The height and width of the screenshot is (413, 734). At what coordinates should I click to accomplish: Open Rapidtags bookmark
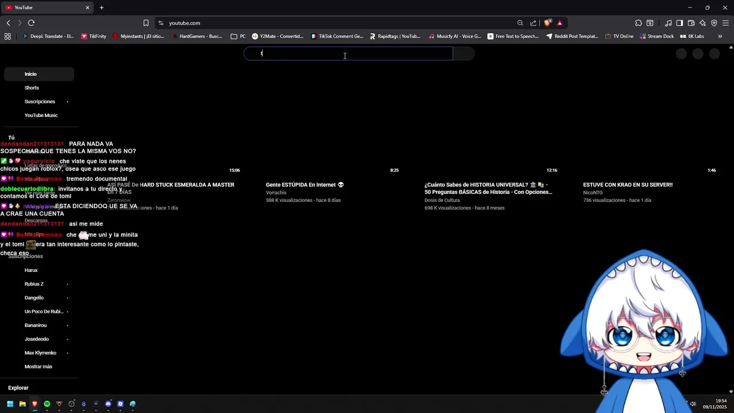[395, 36]
